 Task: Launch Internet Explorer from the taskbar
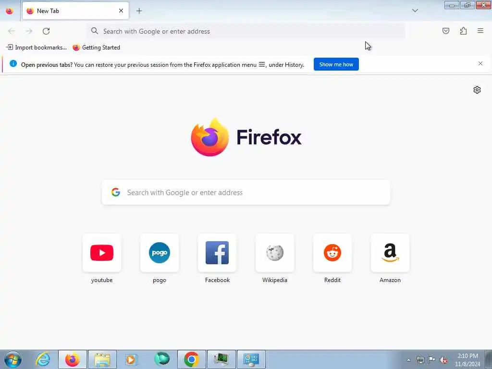43,359
